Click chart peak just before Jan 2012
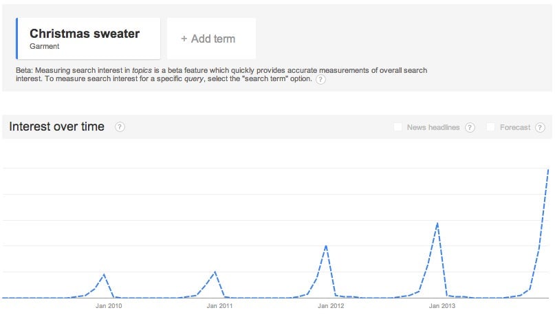 click(x=326, y=245)
